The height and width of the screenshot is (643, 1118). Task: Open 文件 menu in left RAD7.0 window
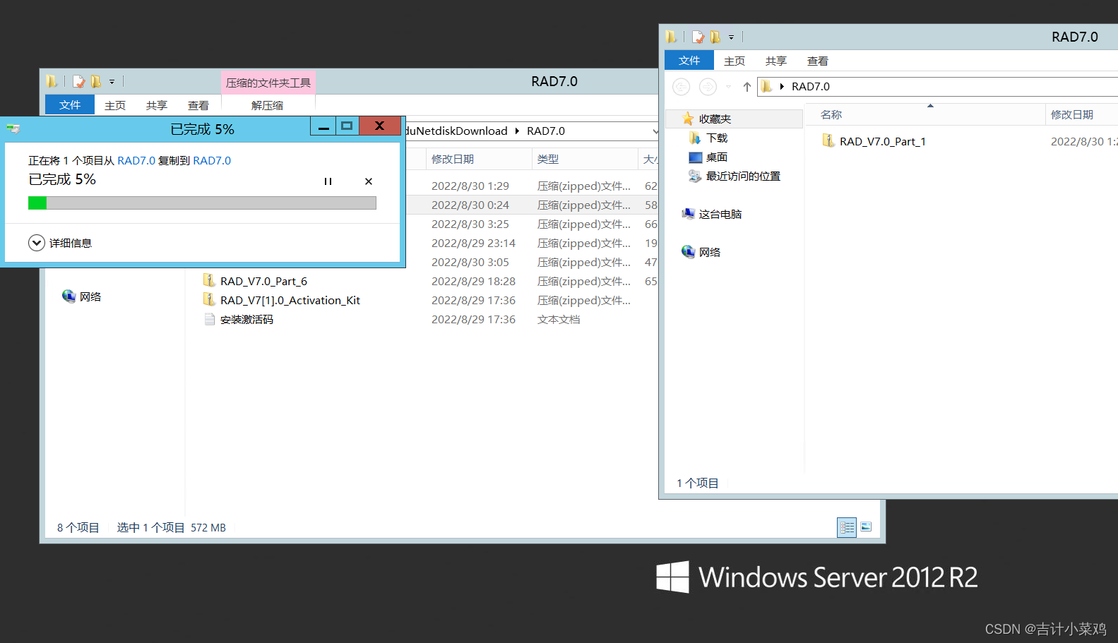click(70, 105)
